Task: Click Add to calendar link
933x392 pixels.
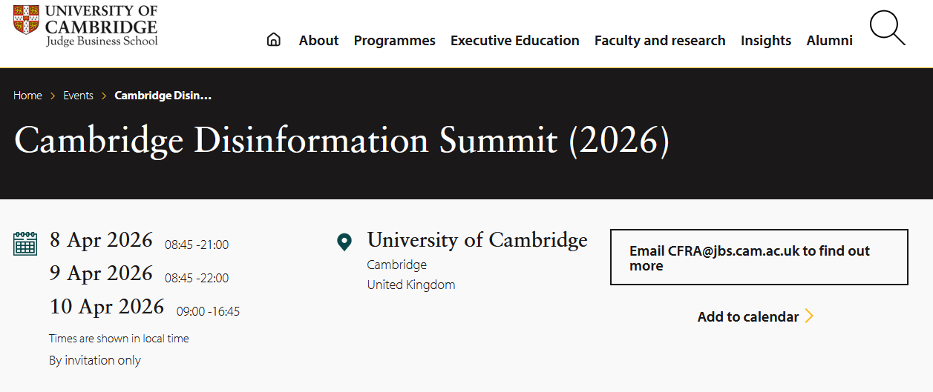Action: click(747, 316)
